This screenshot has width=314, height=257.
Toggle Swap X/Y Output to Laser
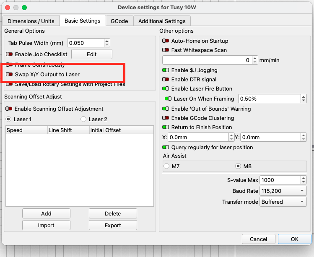[x=9, y=74]
